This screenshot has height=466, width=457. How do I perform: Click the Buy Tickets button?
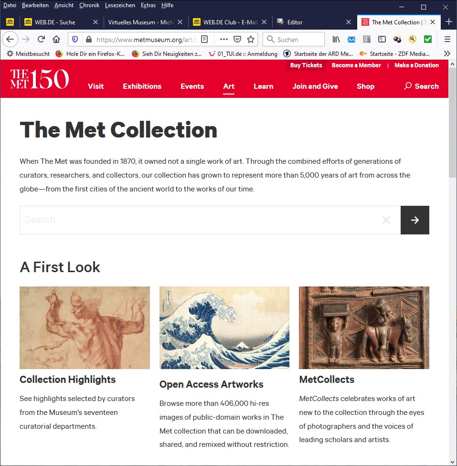coord(306,65)
